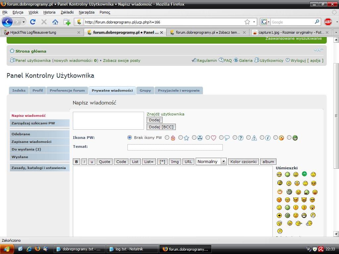Click into the Temat subject field
The image size is (339, 254).
(175, 147)
